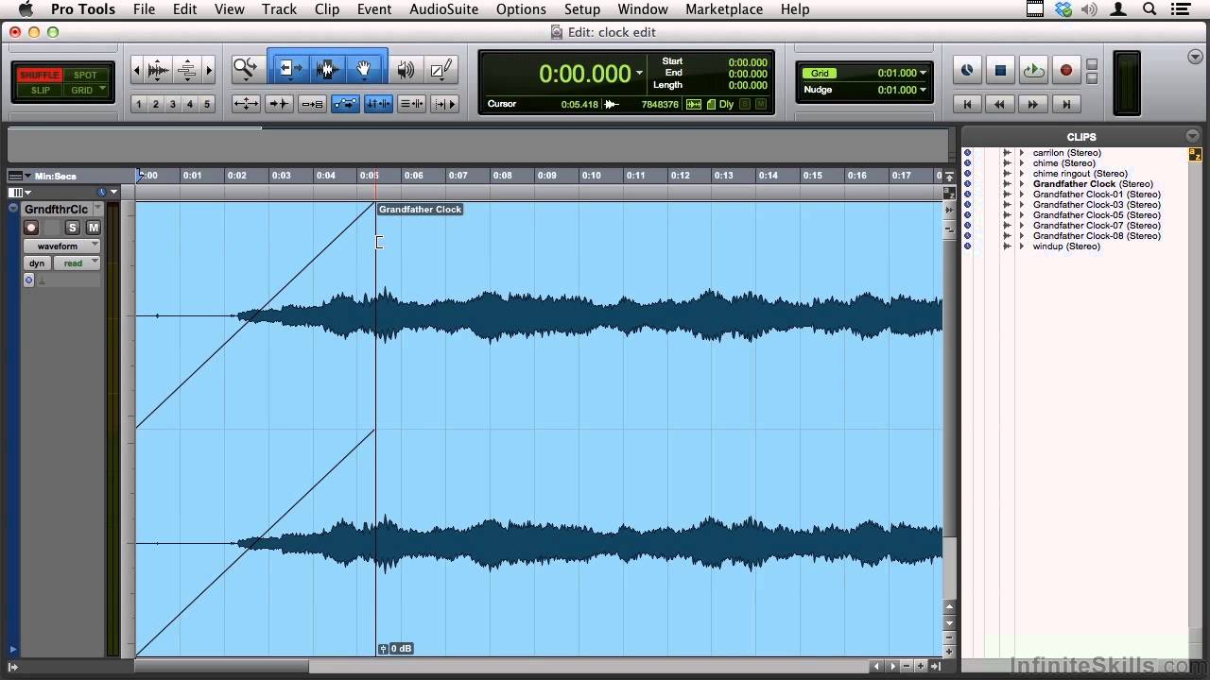
Task: Open track view selector waveform dropdown
Action: tap(62, 246)
